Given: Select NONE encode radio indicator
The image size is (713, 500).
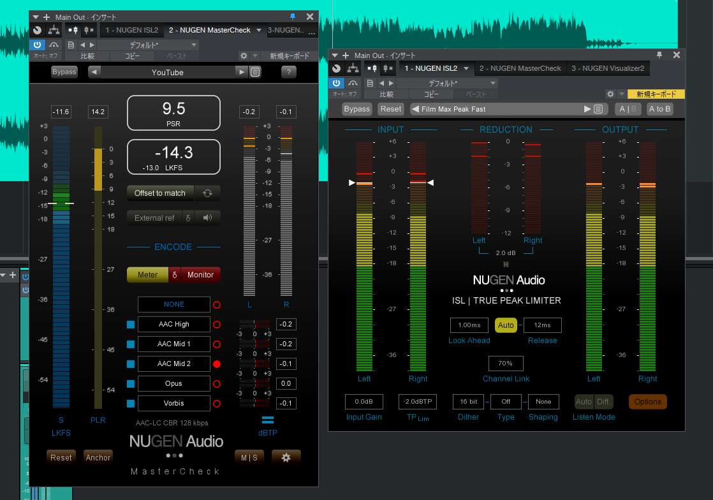Looking at the screenshot, I should 217,305.
